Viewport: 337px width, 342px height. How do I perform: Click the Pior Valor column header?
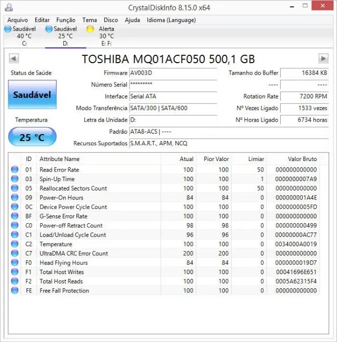[214, 159]
